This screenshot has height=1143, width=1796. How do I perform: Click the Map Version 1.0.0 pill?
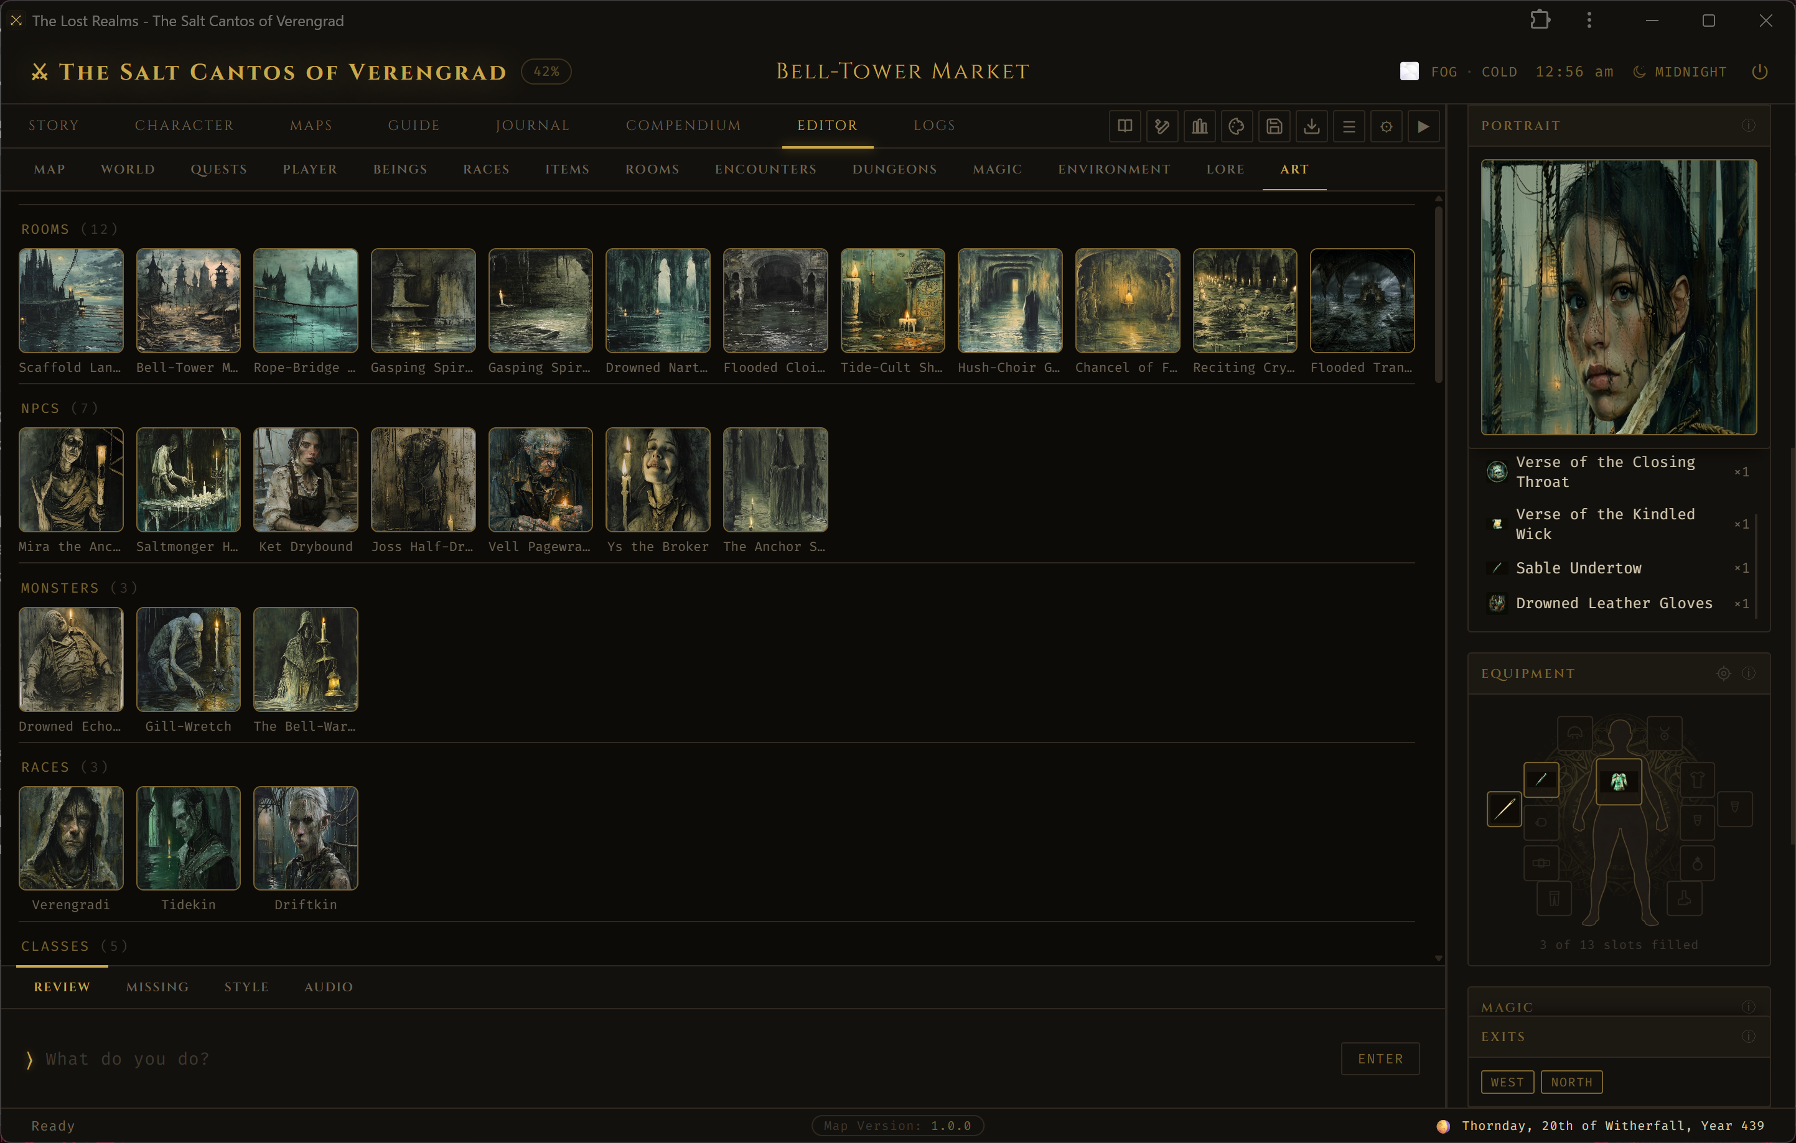pyautogui.click(x=897, y=1125)
